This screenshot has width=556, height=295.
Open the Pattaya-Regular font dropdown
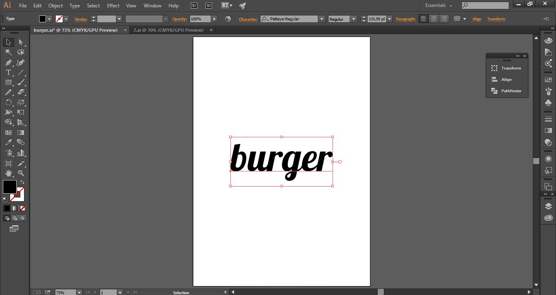[x=321, y=18]
